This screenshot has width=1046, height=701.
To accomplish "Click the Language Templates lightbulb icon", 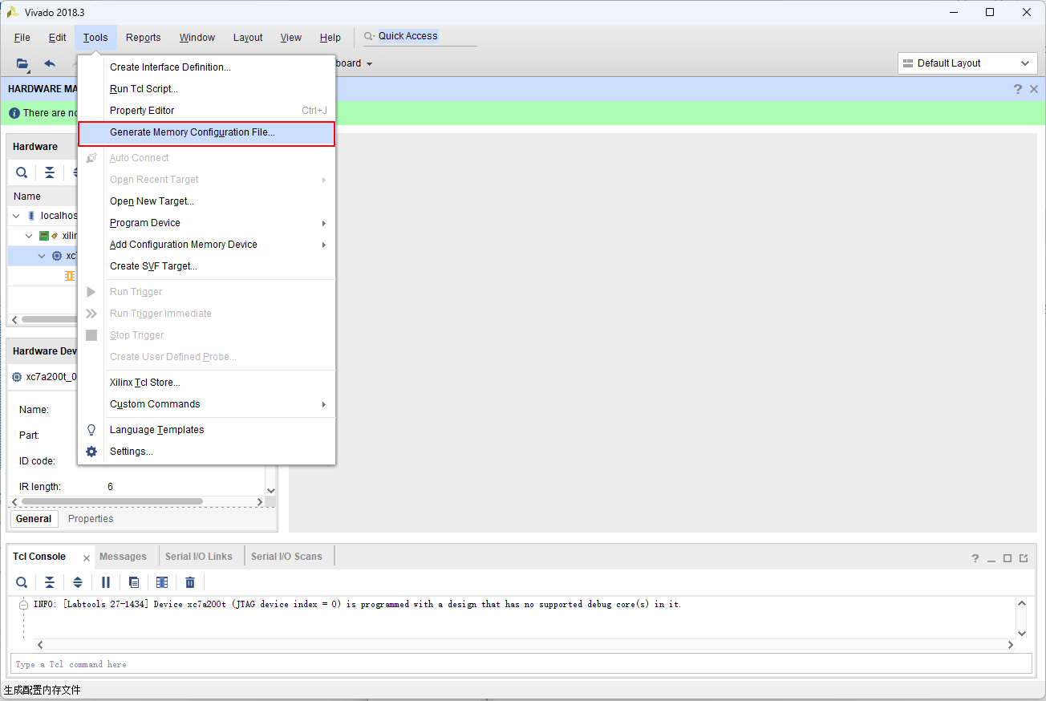I will point(91,430).
